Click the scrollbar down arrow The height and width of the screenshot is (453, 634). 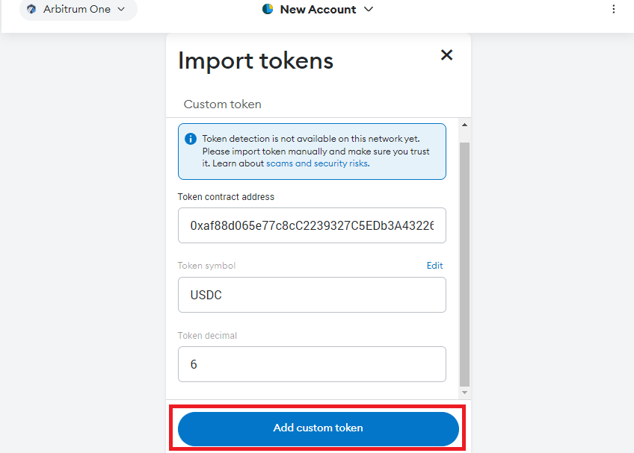[x=464, y=393]
